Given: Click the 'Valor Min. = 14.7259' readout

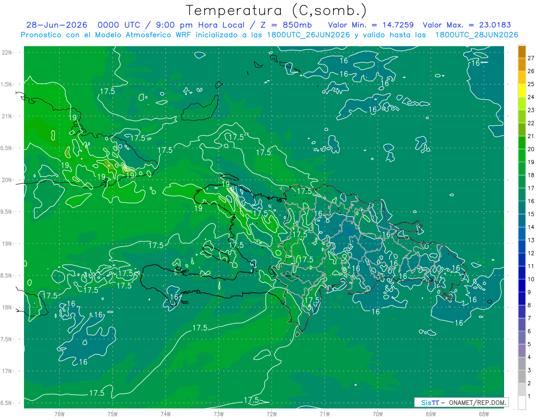Looking at the screenshot, I should coord(371,25).
